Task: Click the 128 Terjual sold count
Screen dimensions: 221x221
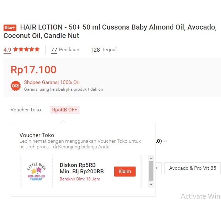Action: pyautogui.click(x=103, y=49)
